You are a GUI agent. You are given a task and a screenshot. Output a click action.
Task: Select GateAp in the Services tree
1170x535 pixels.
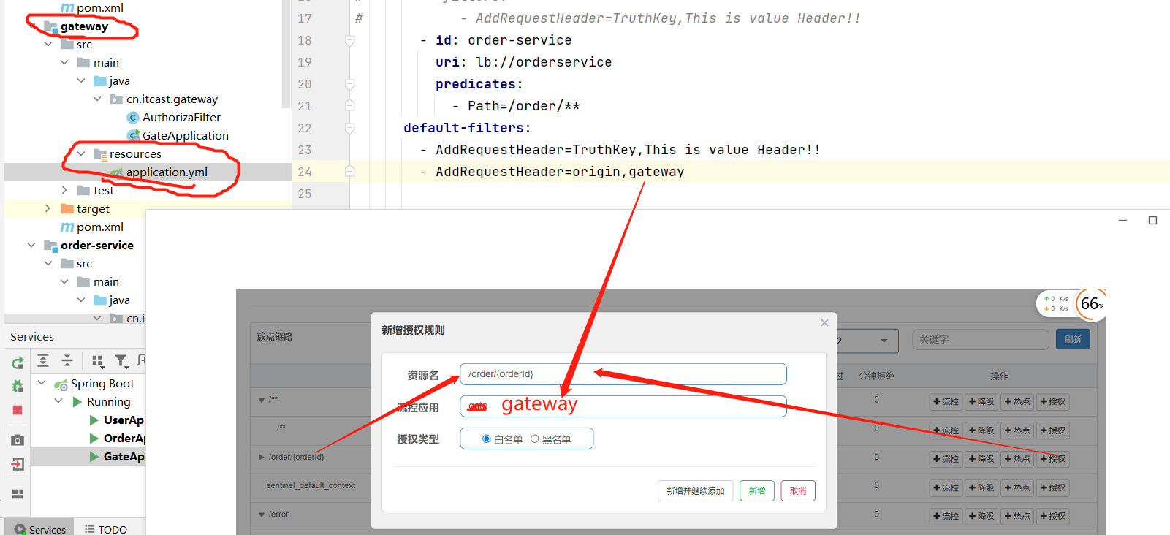click(124, 457)
